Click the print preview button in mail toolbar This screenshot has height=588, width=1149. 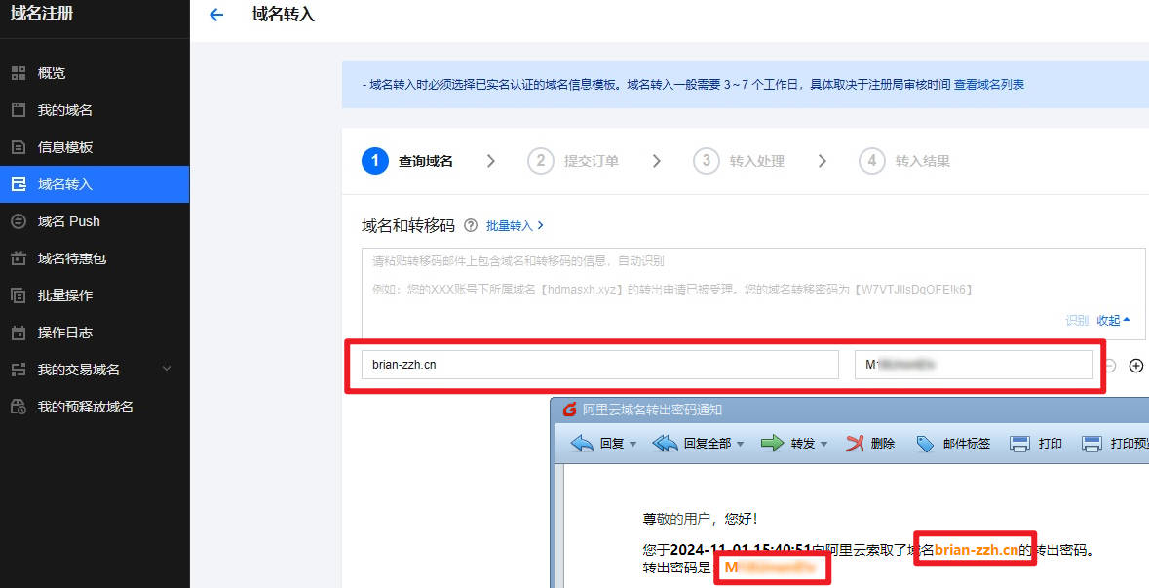(1114, 443)
